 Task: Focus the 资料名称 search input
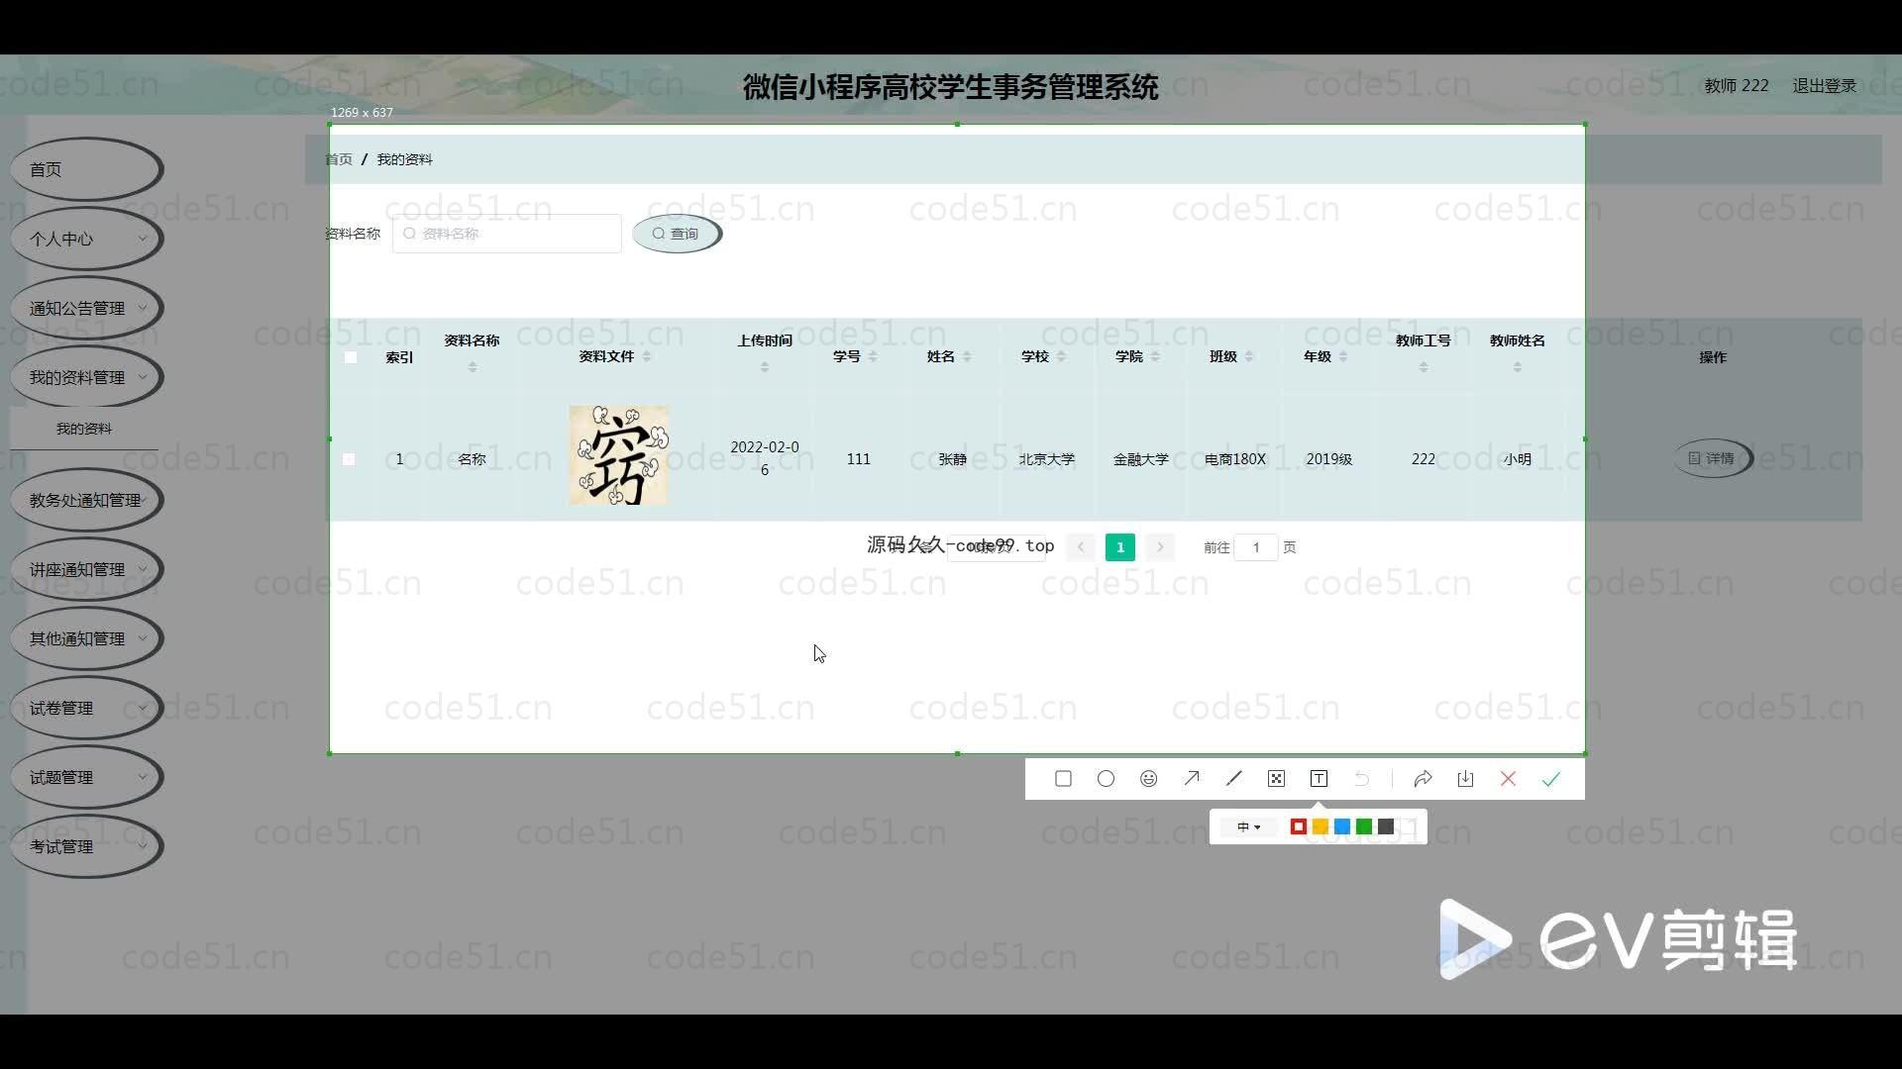coord(507,234)
